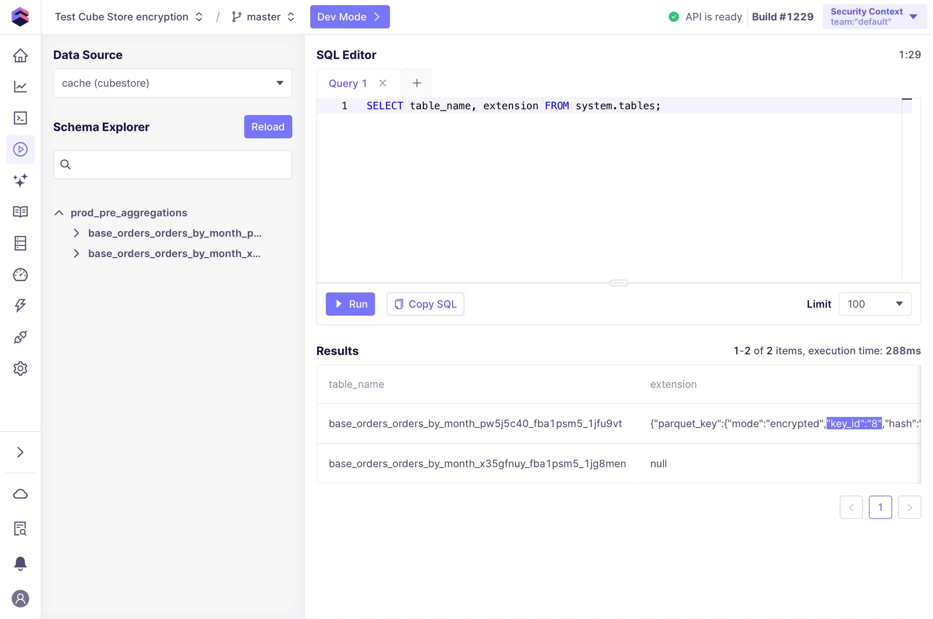
Task: Add a new query tab with plus
Action: [x=417, y=83]
